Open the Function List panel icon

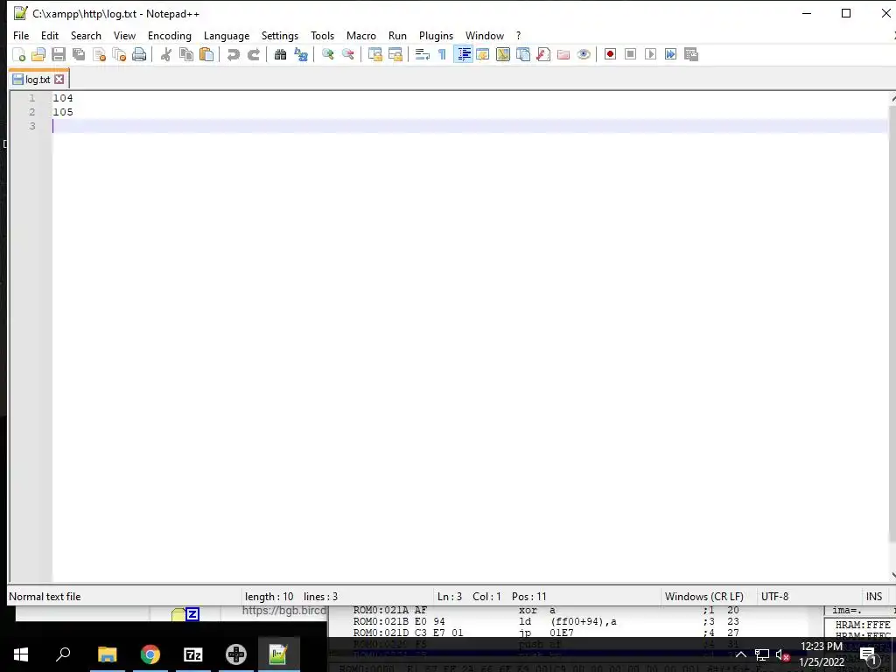(x=543, y=54)
